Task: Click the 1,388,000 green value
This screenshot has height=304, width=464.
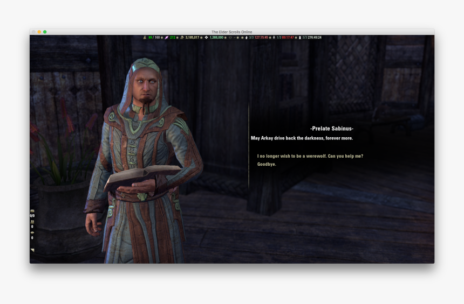Action: tap(216, 38)
